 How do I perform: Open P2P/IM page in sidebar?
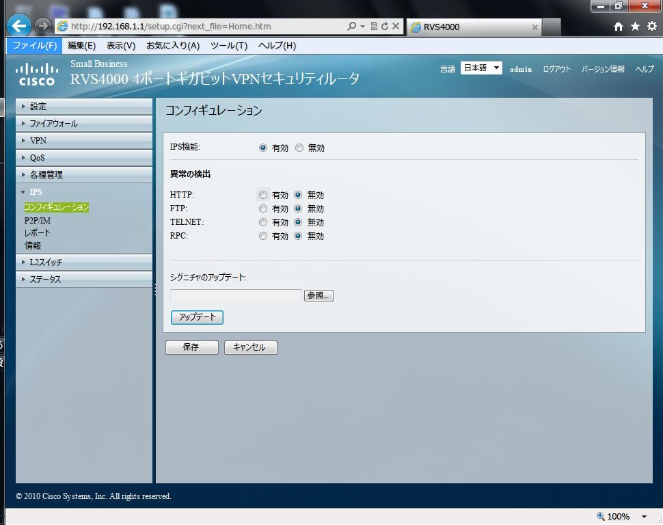coord(37,220)
